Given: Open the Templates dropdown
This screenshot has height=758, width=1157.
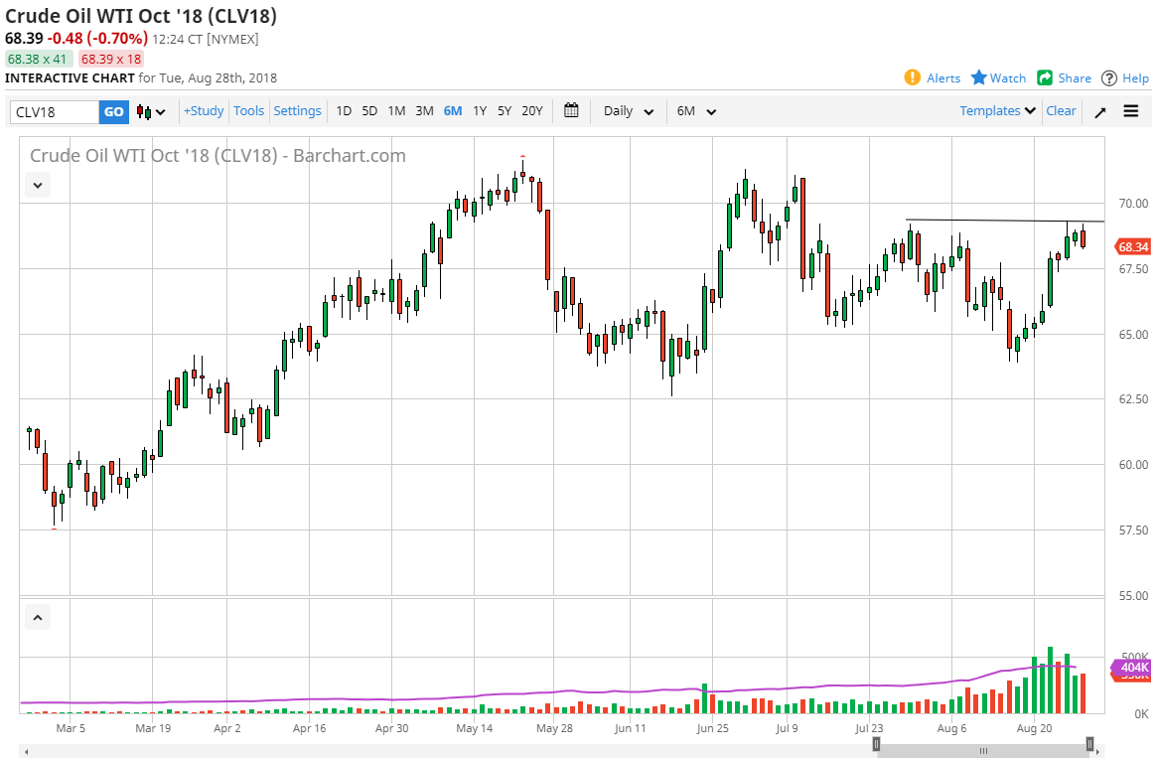Looking at the screenshot, I should click(x=997, y=111).
